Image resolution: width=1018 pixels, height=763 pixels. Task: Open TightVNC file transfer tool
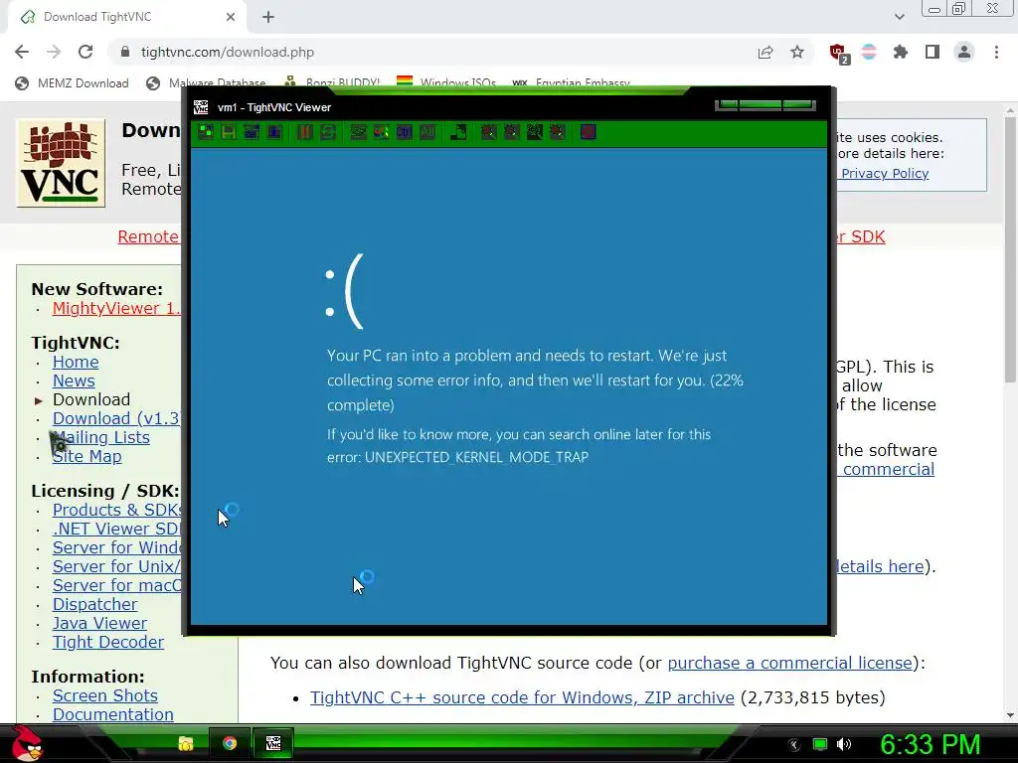click(458, 132)
